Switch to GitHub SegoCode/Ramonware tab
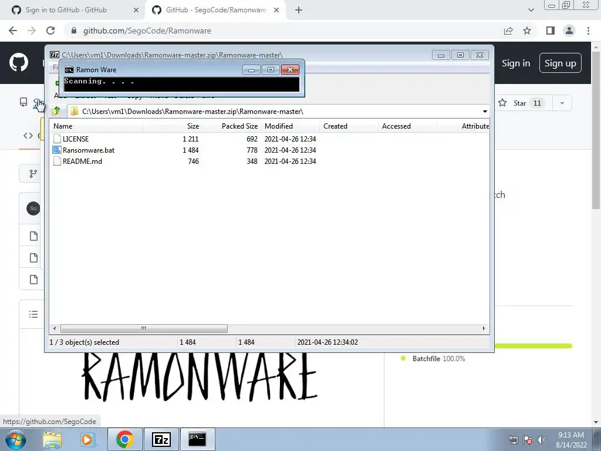This screenshot has height=451, width=601. (216, 10)
